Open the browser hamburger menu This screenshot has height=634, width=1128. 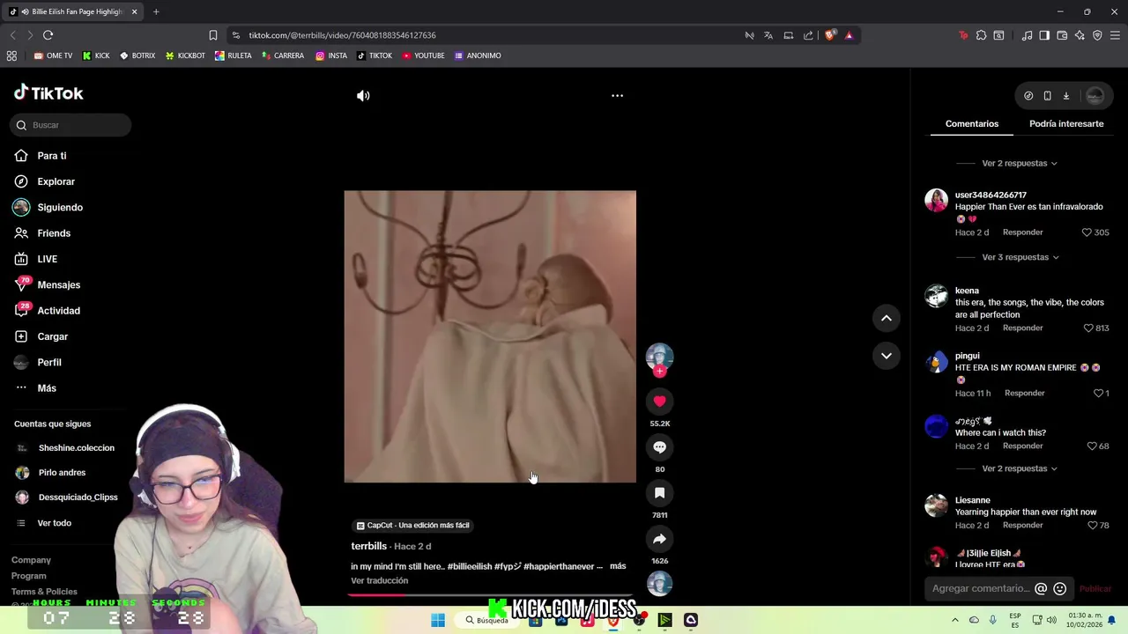pyautogui.click(x=1115, y=35)
